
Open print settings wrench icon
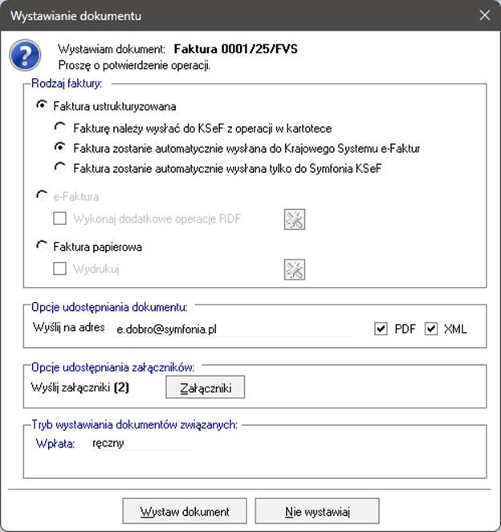click(x=295, y=269)
